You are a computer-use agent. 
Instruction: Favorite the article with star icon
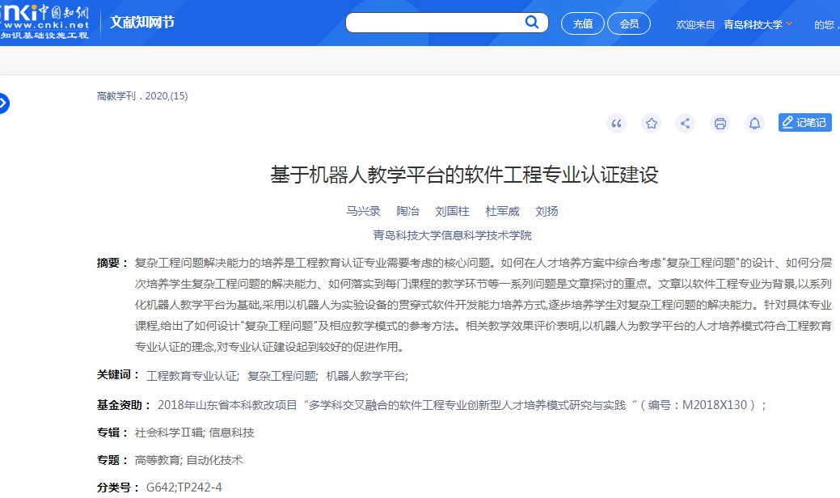pyautogui.click(x=651, y=123)
